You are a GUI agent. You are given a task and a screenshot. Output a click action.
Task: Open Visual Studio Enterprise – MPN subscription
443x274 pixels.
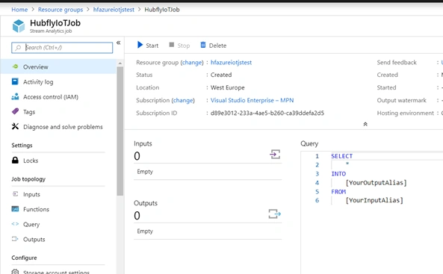(x=252, y=100)
